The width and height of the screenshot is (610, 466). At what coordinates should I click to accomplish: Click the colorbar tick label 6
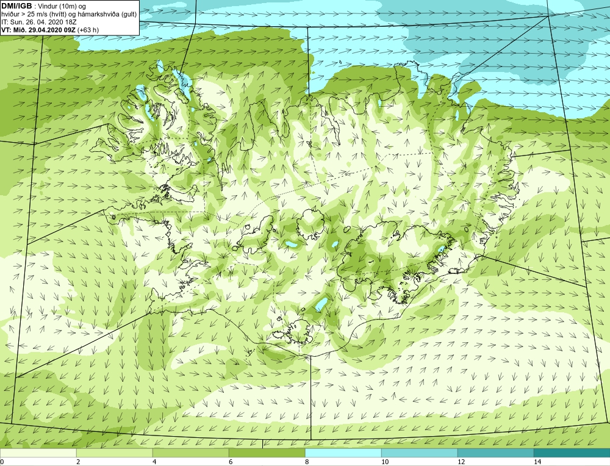[x=231, y=462]
